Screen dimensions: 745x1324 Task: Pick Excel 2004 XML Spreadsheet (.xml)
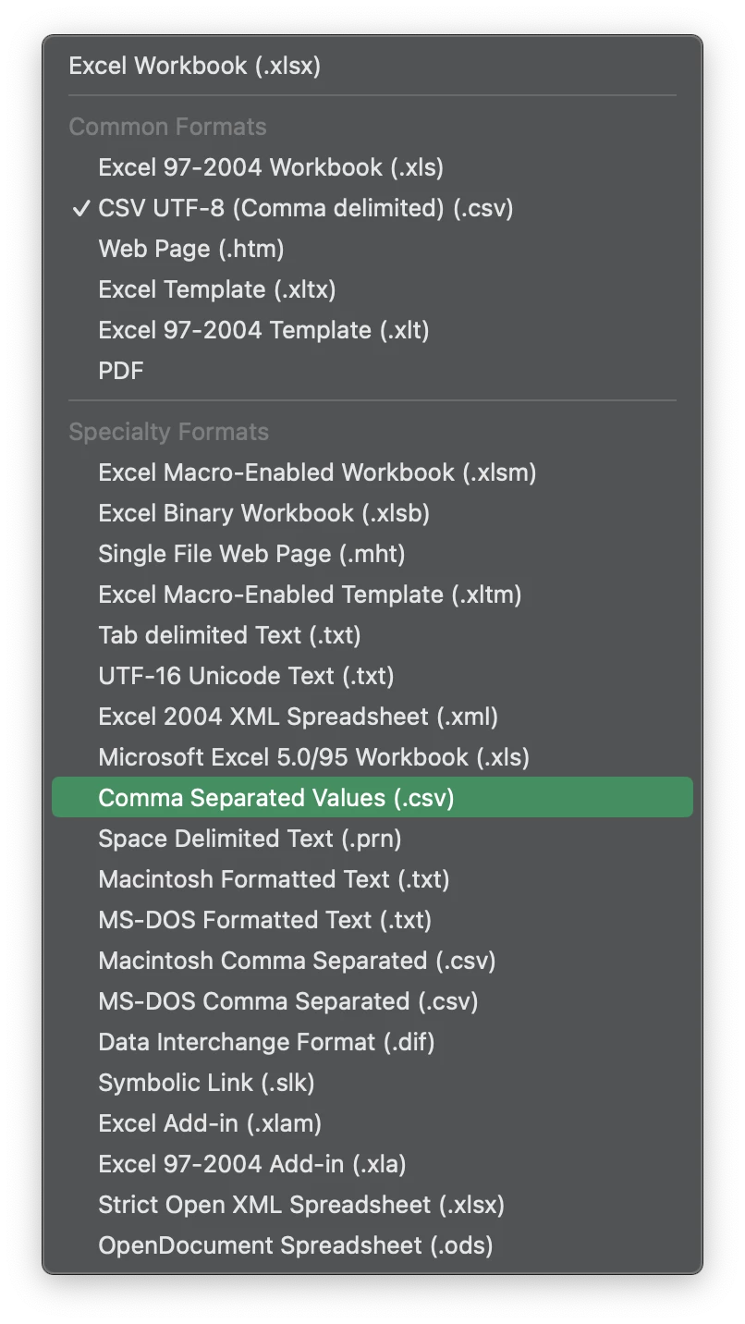point(372,717)
